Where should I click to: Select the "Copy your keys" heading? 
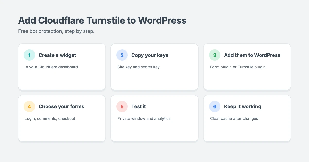(x=150, y=55)
